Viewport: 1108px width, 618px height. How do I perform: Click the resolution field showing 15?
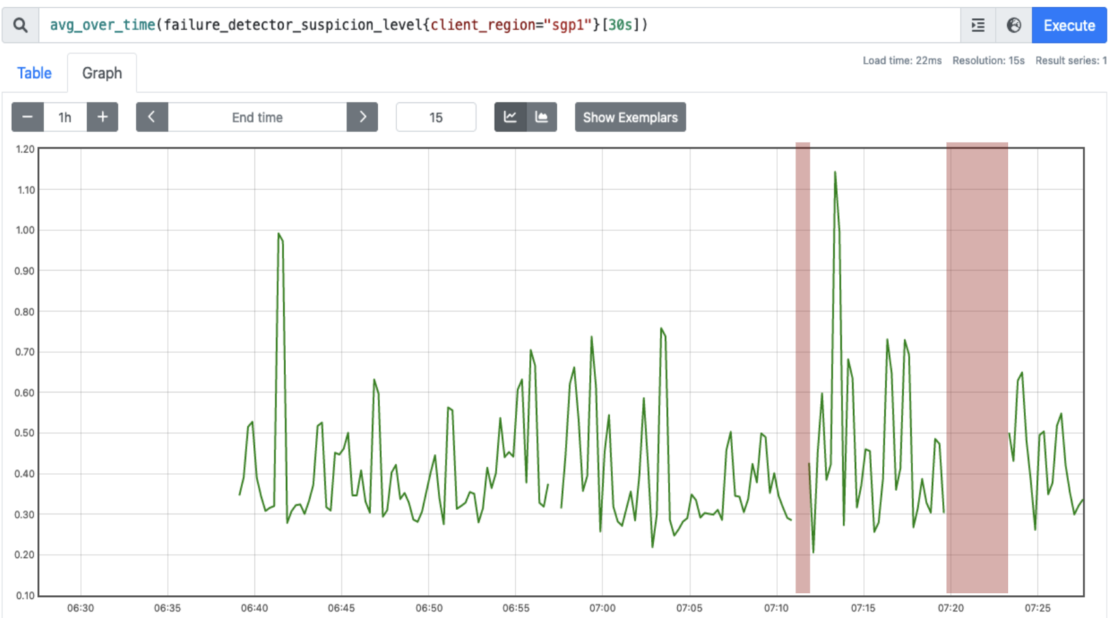[x=435, y=117]
